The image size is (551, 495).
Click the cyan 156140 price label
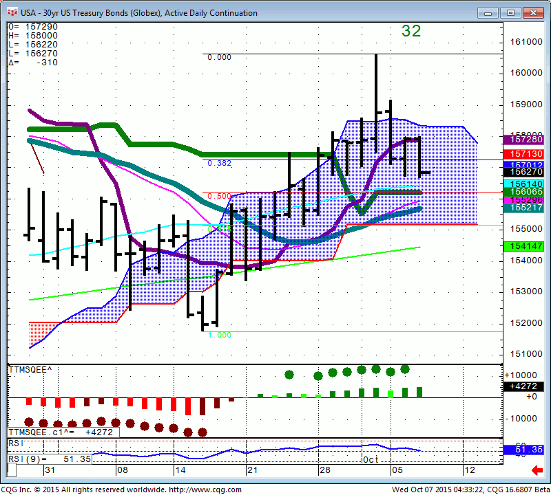[523, 184]
